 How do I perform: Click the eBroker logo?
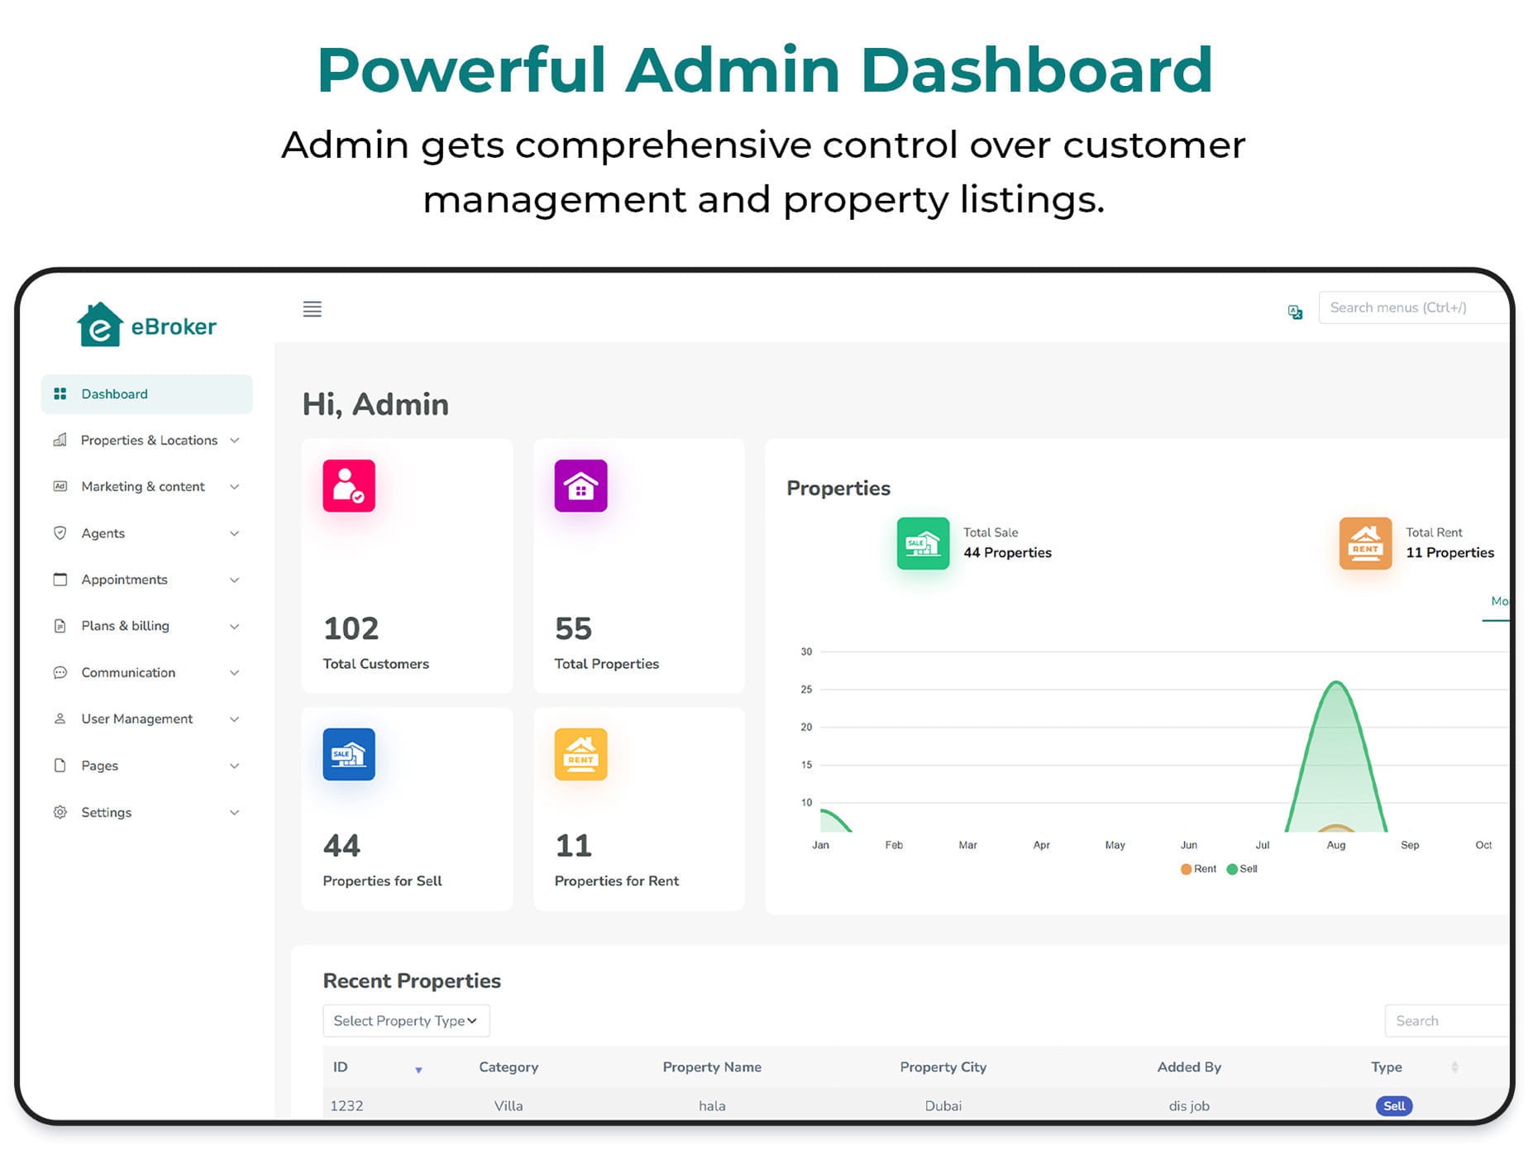click(x=147, y=325)
